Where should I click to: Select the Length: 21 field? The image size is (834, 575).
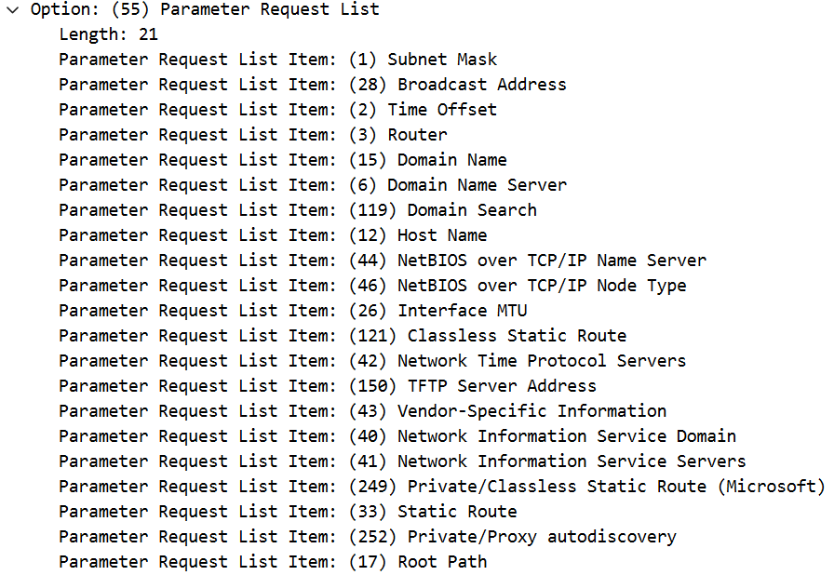(108, 34)
